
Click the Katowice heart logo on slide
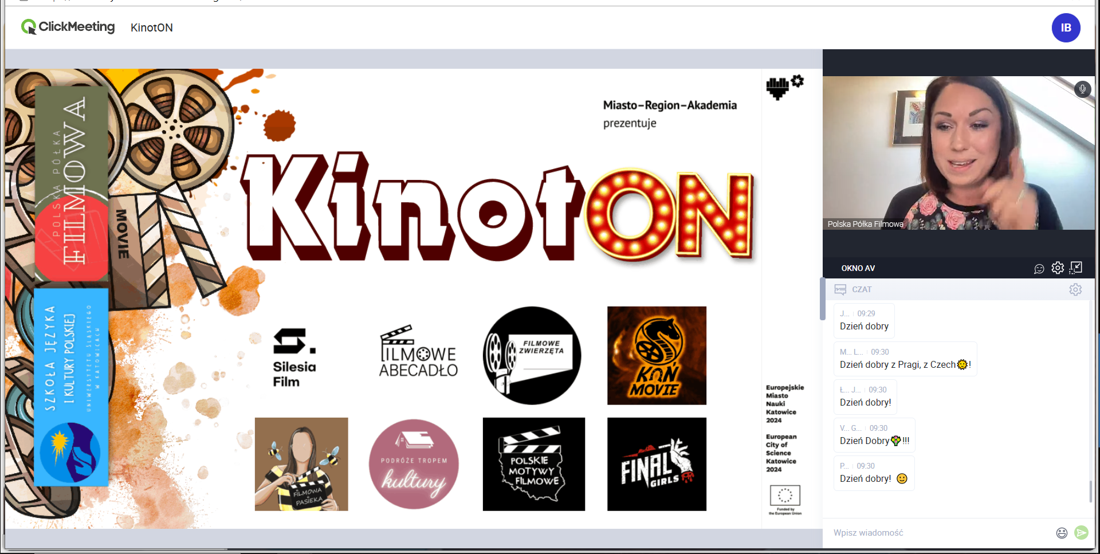tap(785, 87)
